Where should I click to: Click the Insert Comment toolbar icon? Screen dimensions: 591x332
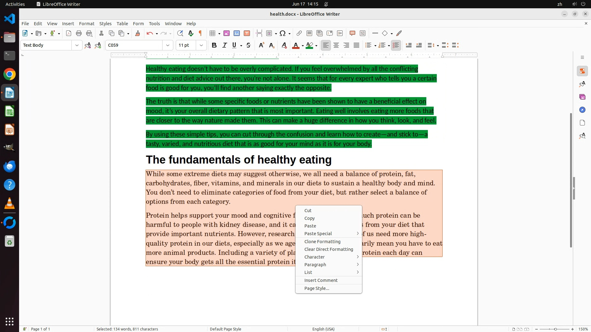352,33
